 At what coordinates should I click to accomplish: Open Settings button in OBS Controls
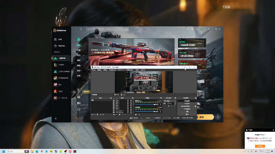(187, 112)
